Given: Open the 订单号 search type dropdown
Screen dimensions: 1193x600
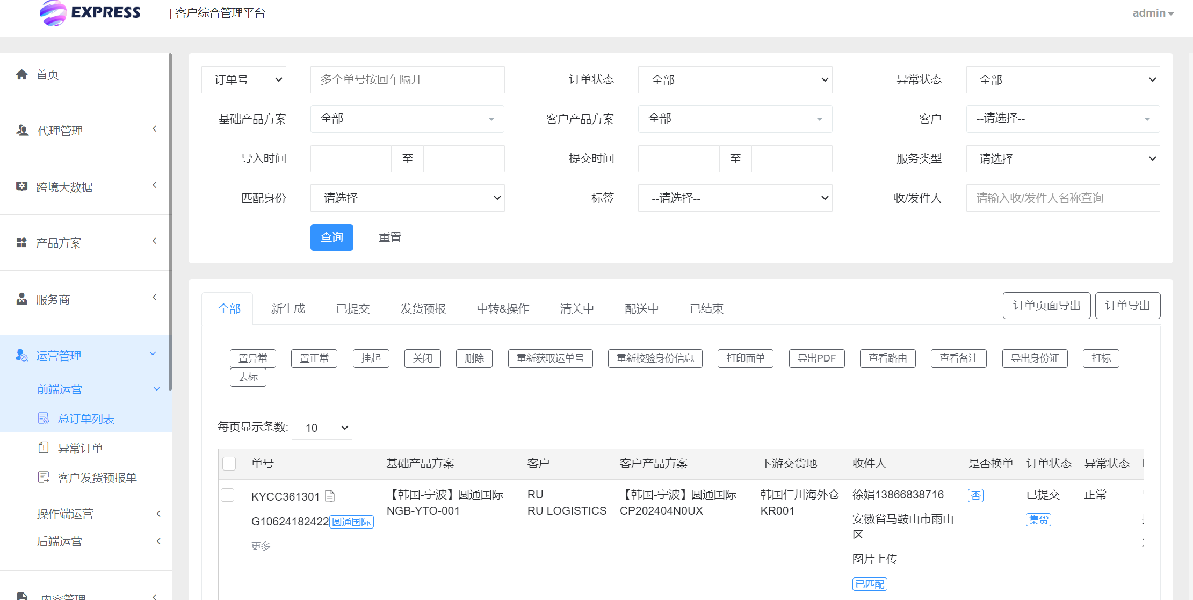Looking at the screenshot, I should (244, 79).
